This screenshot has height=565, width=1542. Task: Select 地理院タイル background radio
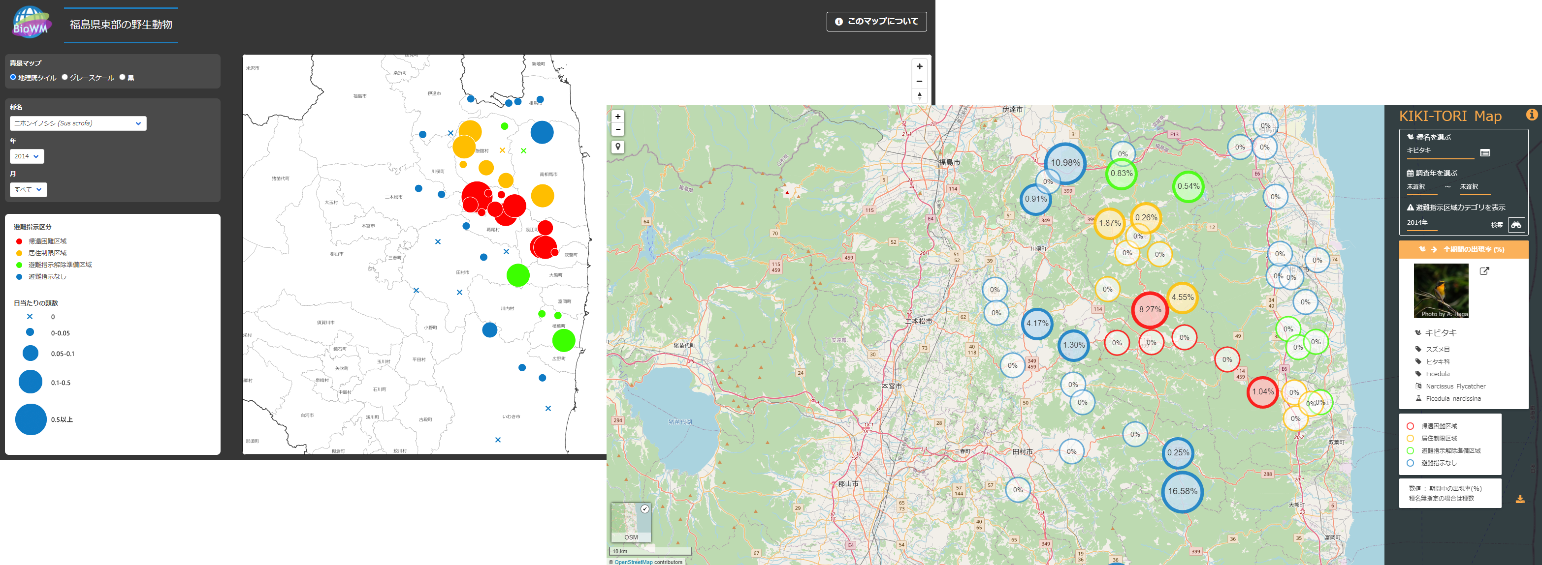click(13, 77)
